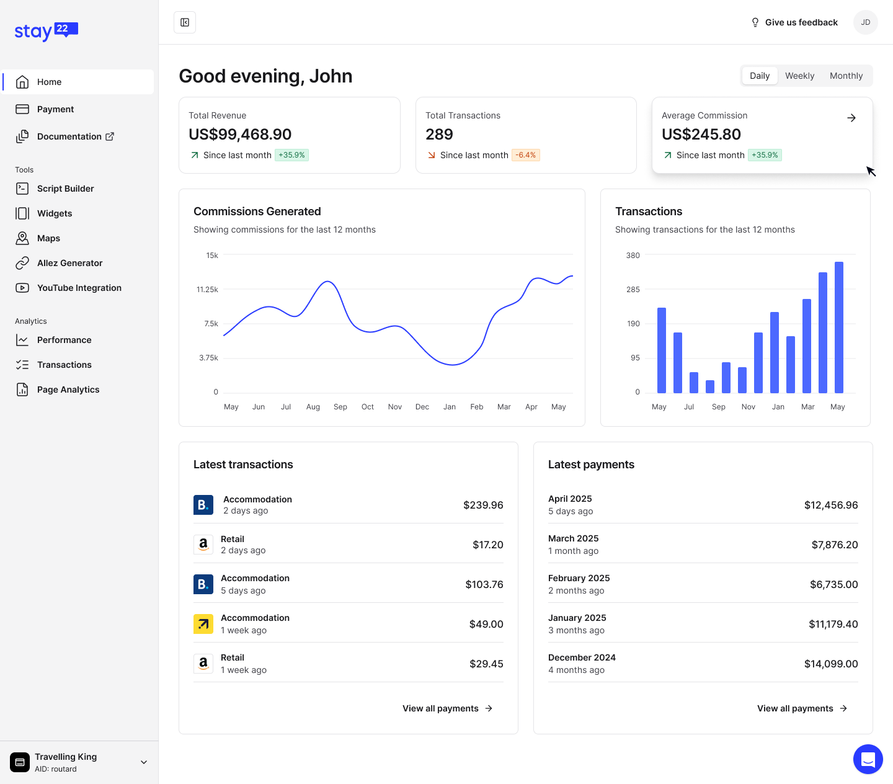Open the Average Commission arrow icon
The height and width of the screenshot is (784, 893).
pos(851,118)
